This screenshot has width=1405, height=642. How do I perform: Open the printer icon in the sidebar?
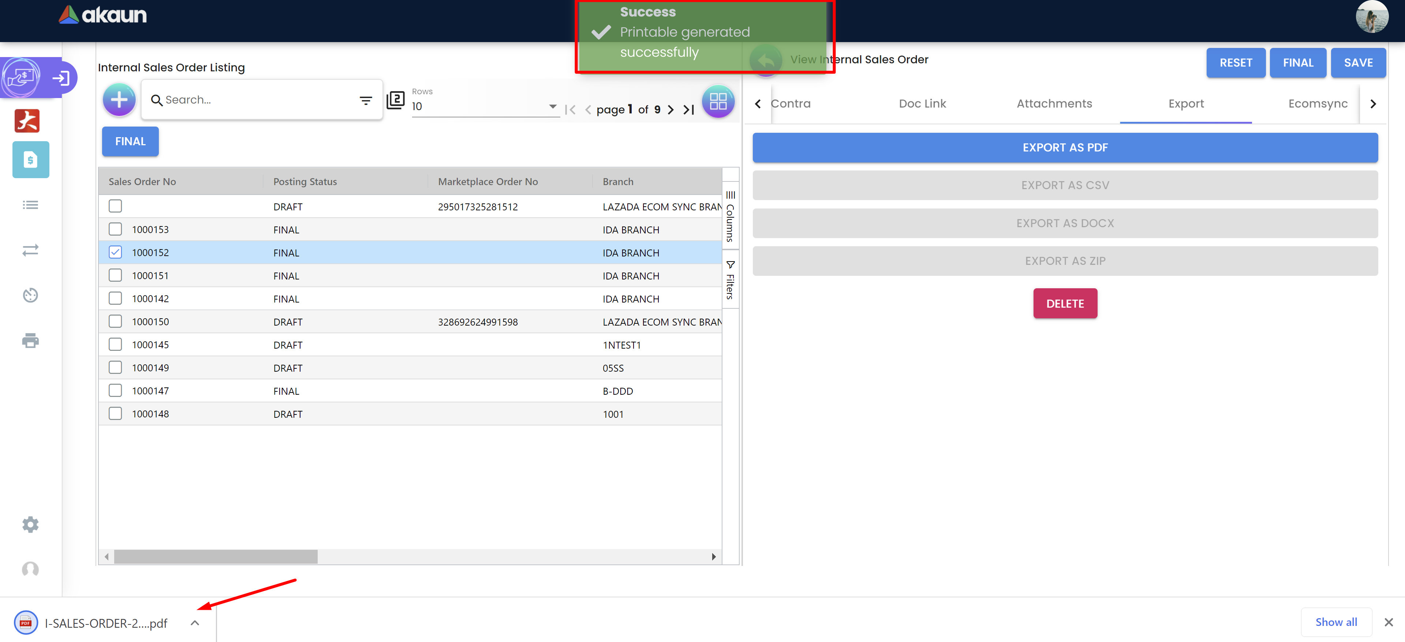[30, 341]
